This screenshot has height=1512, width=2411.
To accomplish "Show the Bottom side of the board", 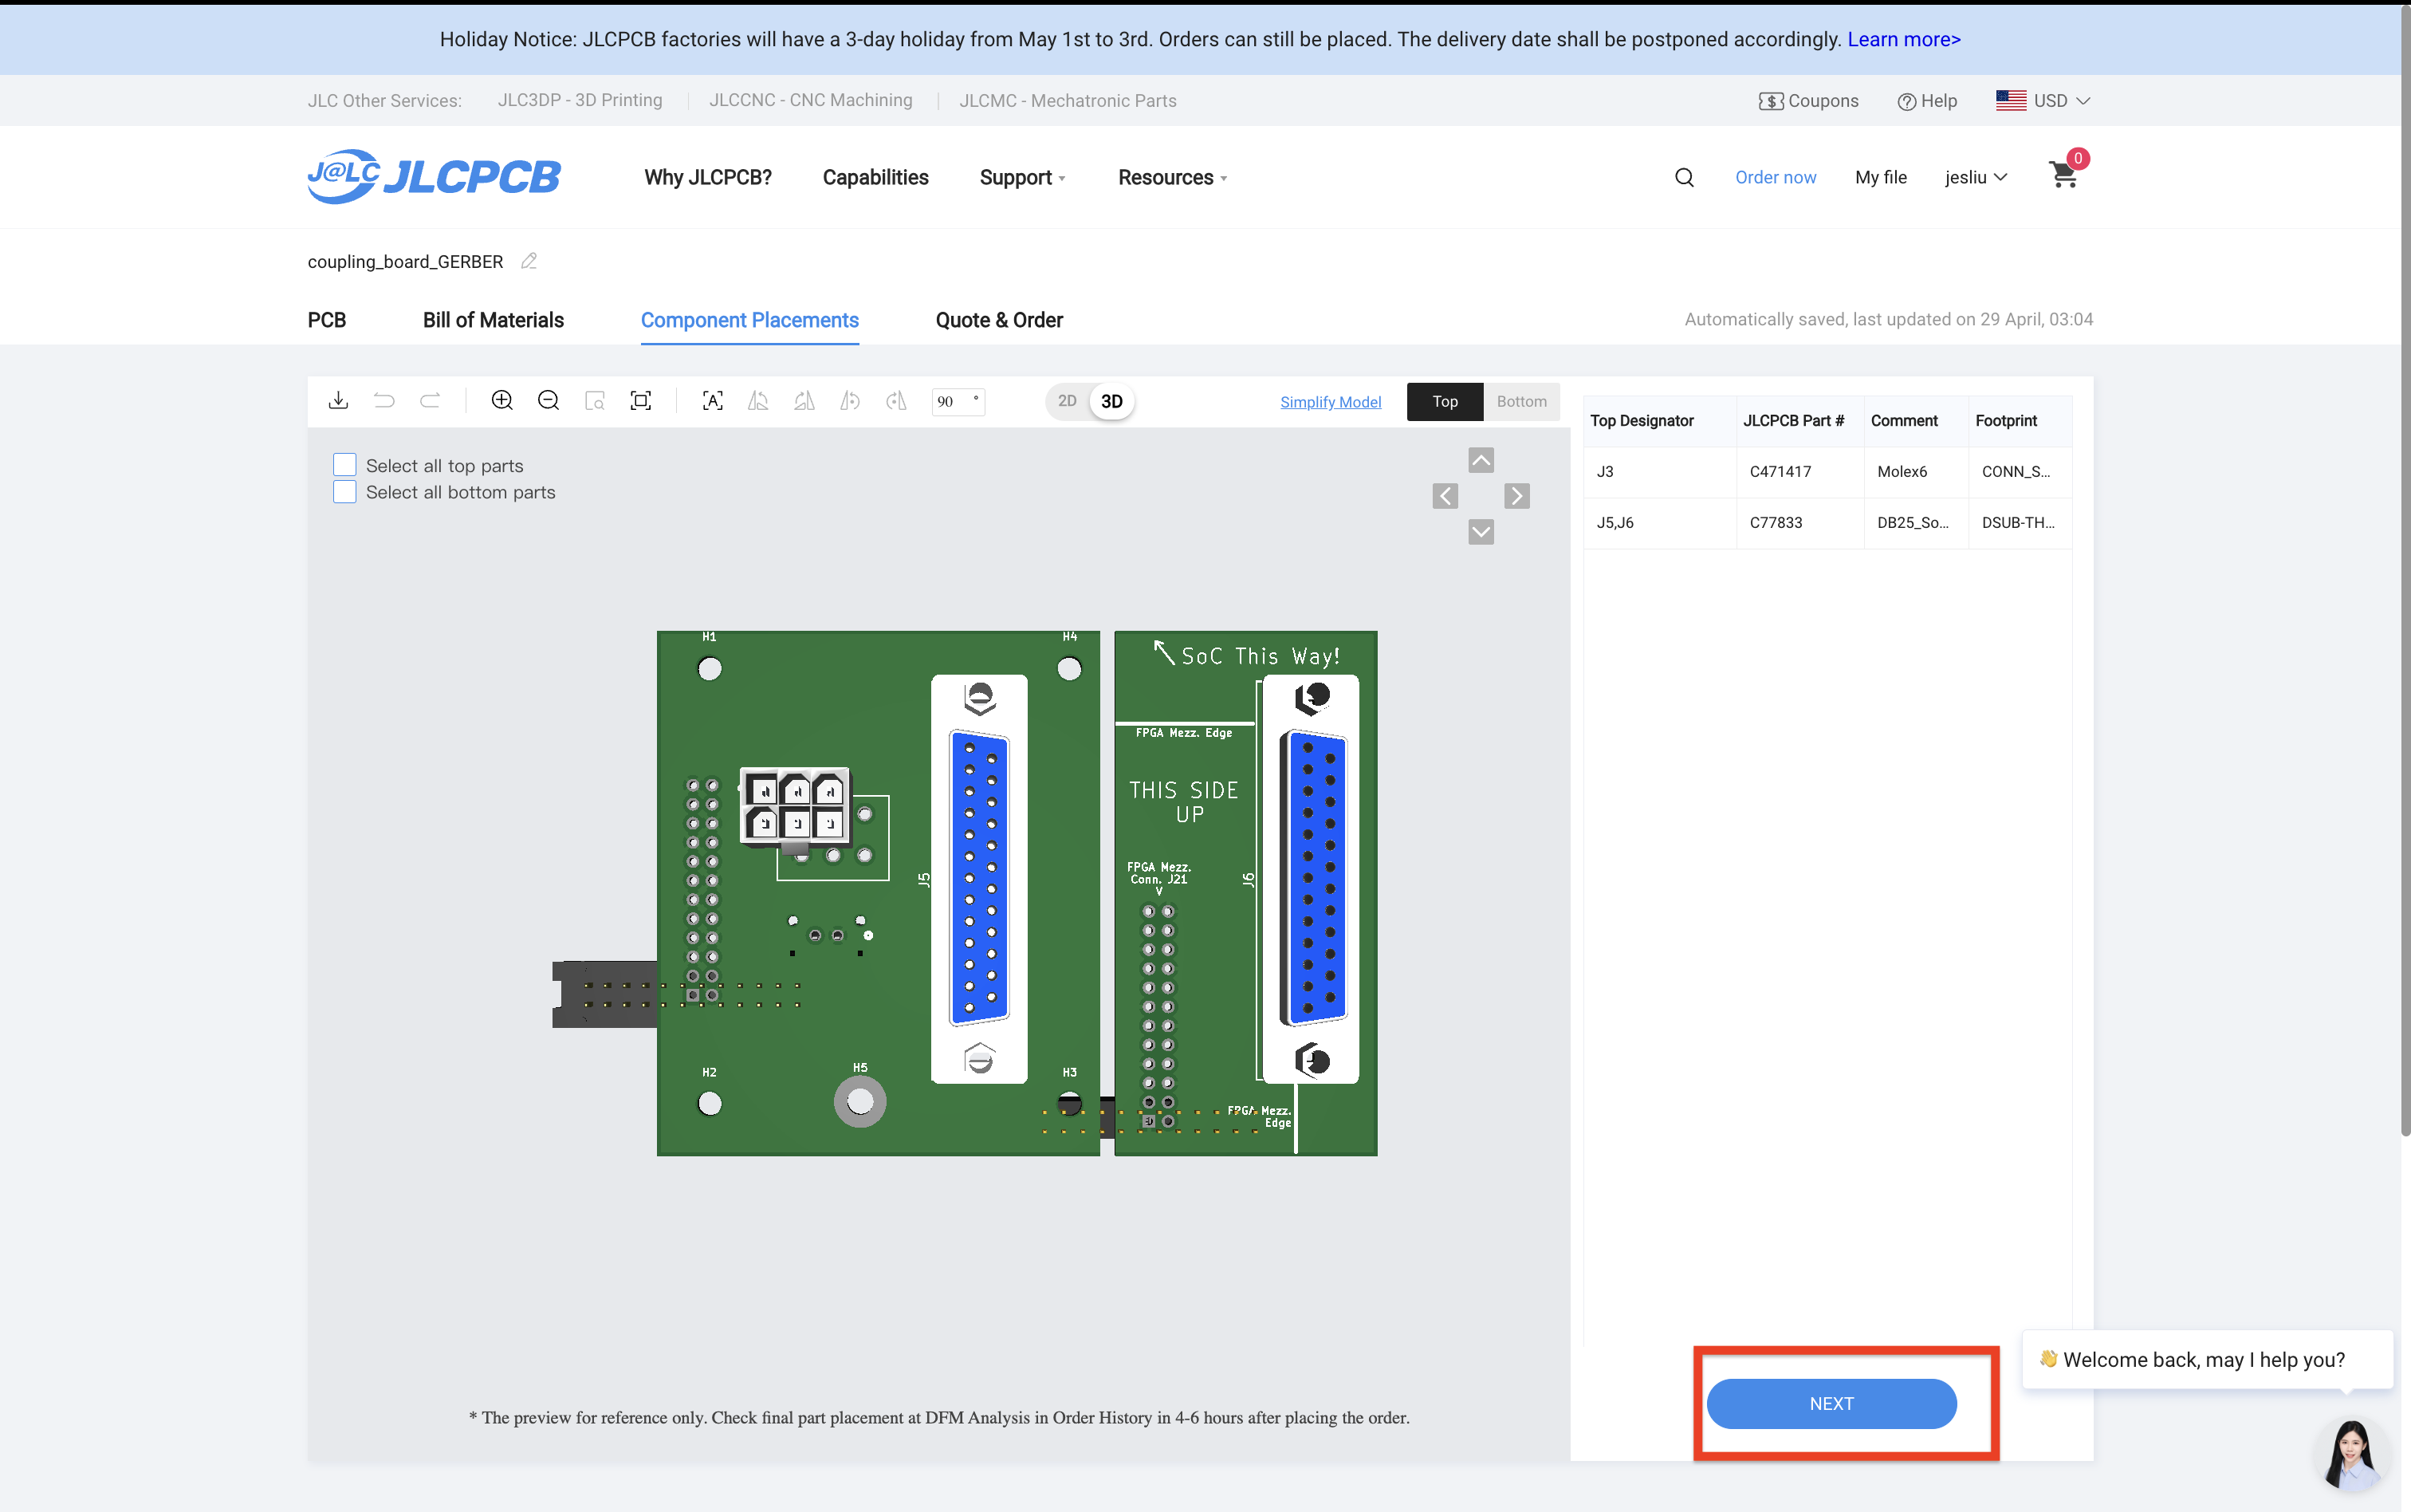I will coord(1521,401).
